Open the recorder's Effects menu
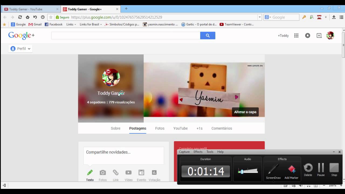 click(198, 152)
